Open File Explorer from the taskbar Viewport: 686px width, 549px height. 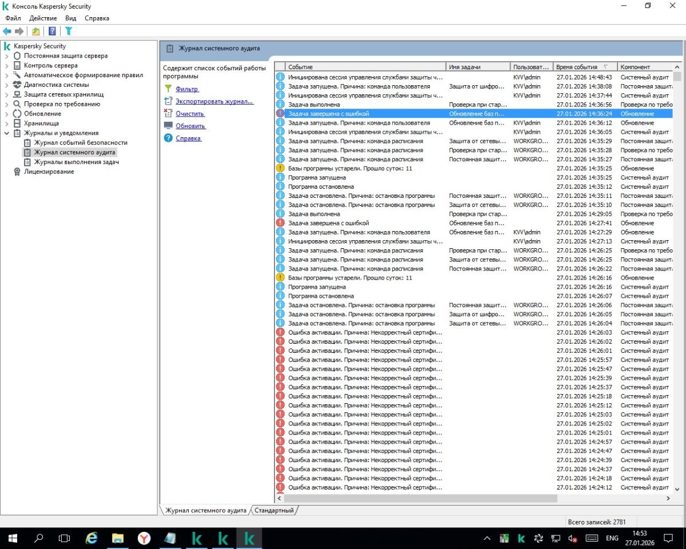117,538
